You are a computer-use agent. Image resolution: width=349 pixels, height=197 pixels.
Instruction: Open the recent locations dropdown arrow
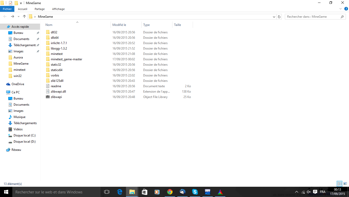tap(18, 17)
